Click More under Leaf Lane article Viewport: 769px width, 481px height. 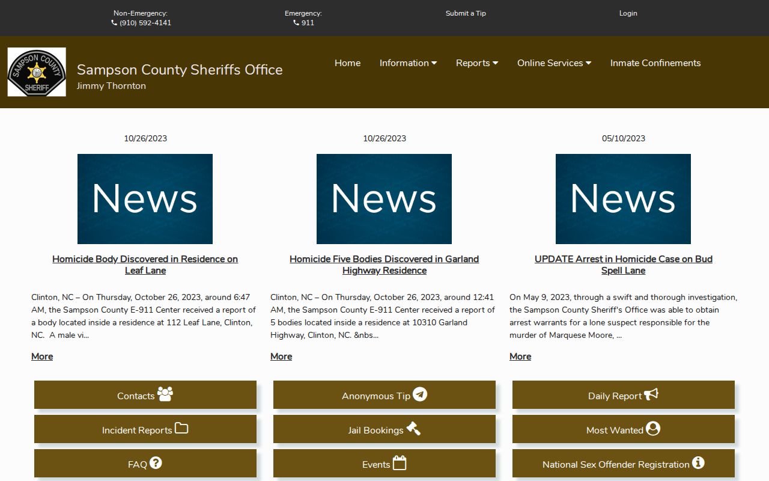point(42,357)
